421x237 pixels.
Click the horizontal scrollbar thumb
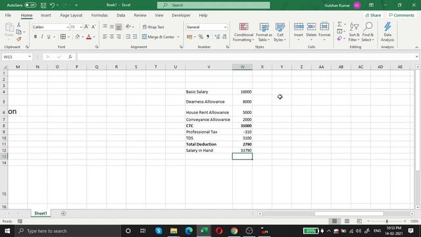pyautogui.click(x=349, y=213)
